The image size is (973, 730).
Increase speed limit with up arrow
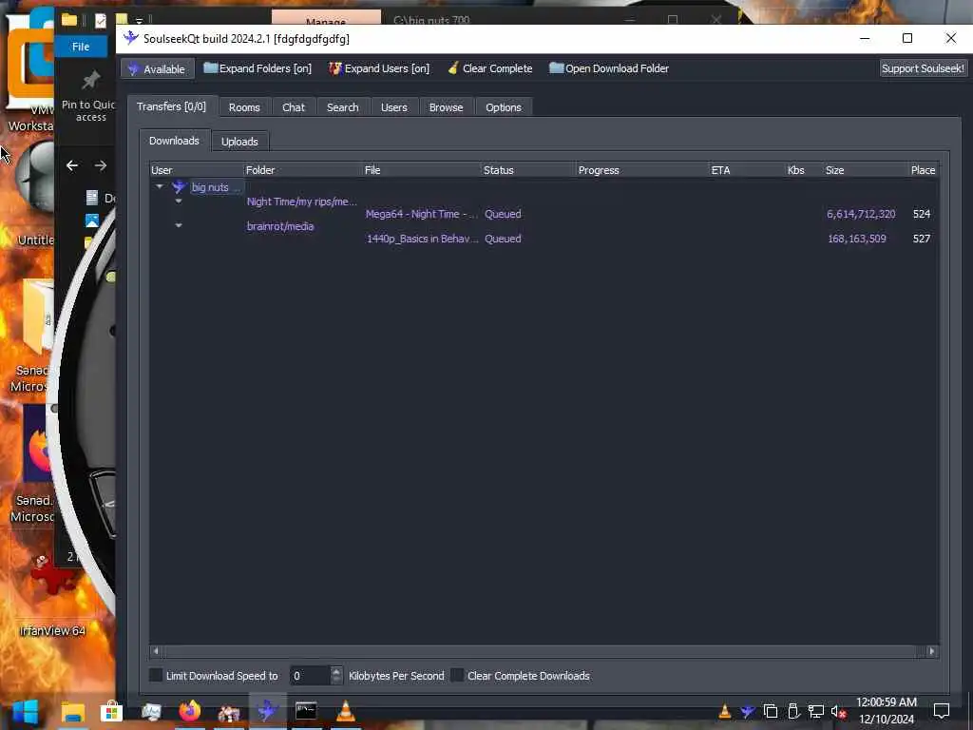coord(336,670)
